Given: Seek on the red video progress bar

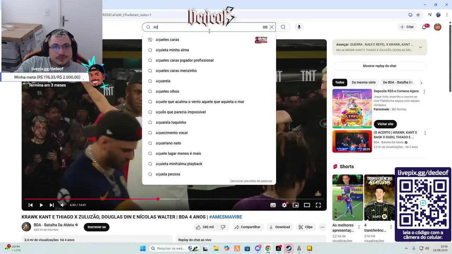Looking at the screenshot, I should pyautogui.click(x=174, y=199).
